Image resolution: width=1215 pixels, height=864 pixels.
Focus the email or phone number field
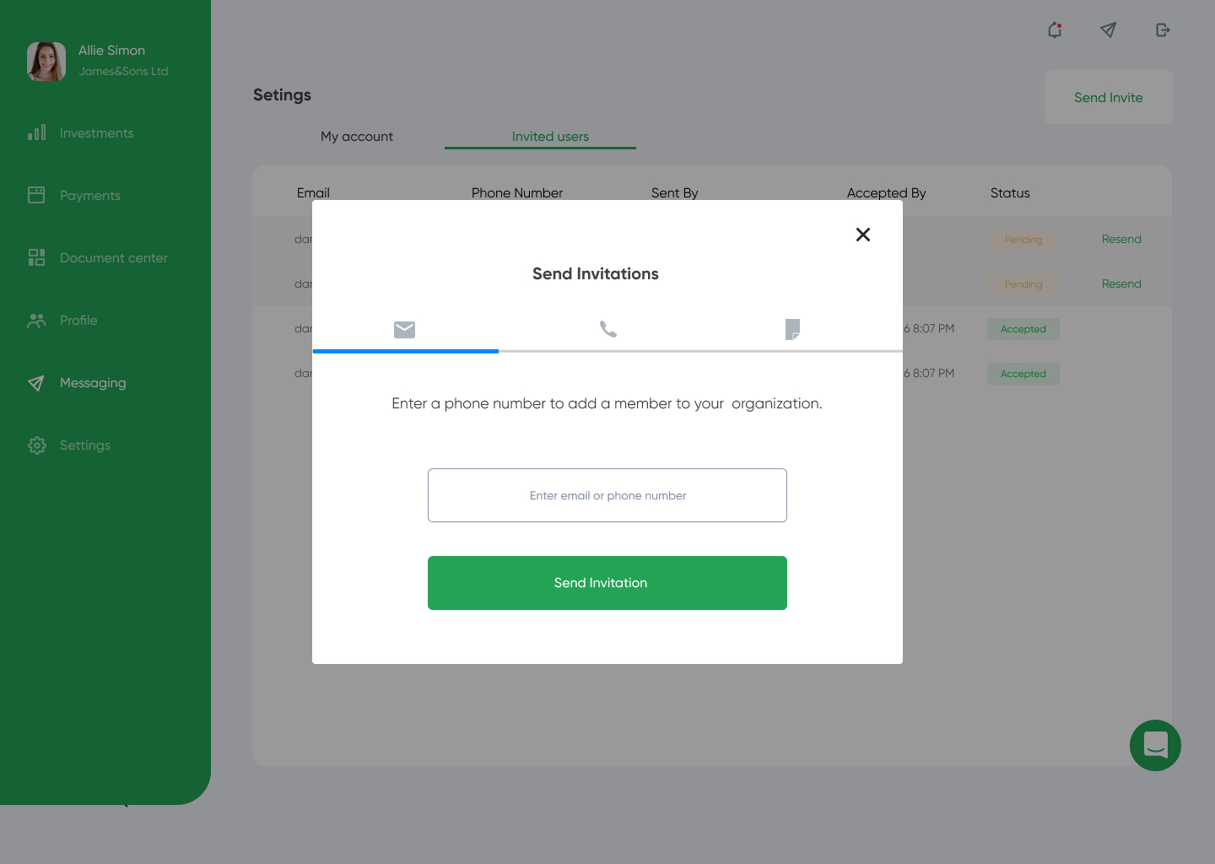pyautogui.click(x=607, y=495)
